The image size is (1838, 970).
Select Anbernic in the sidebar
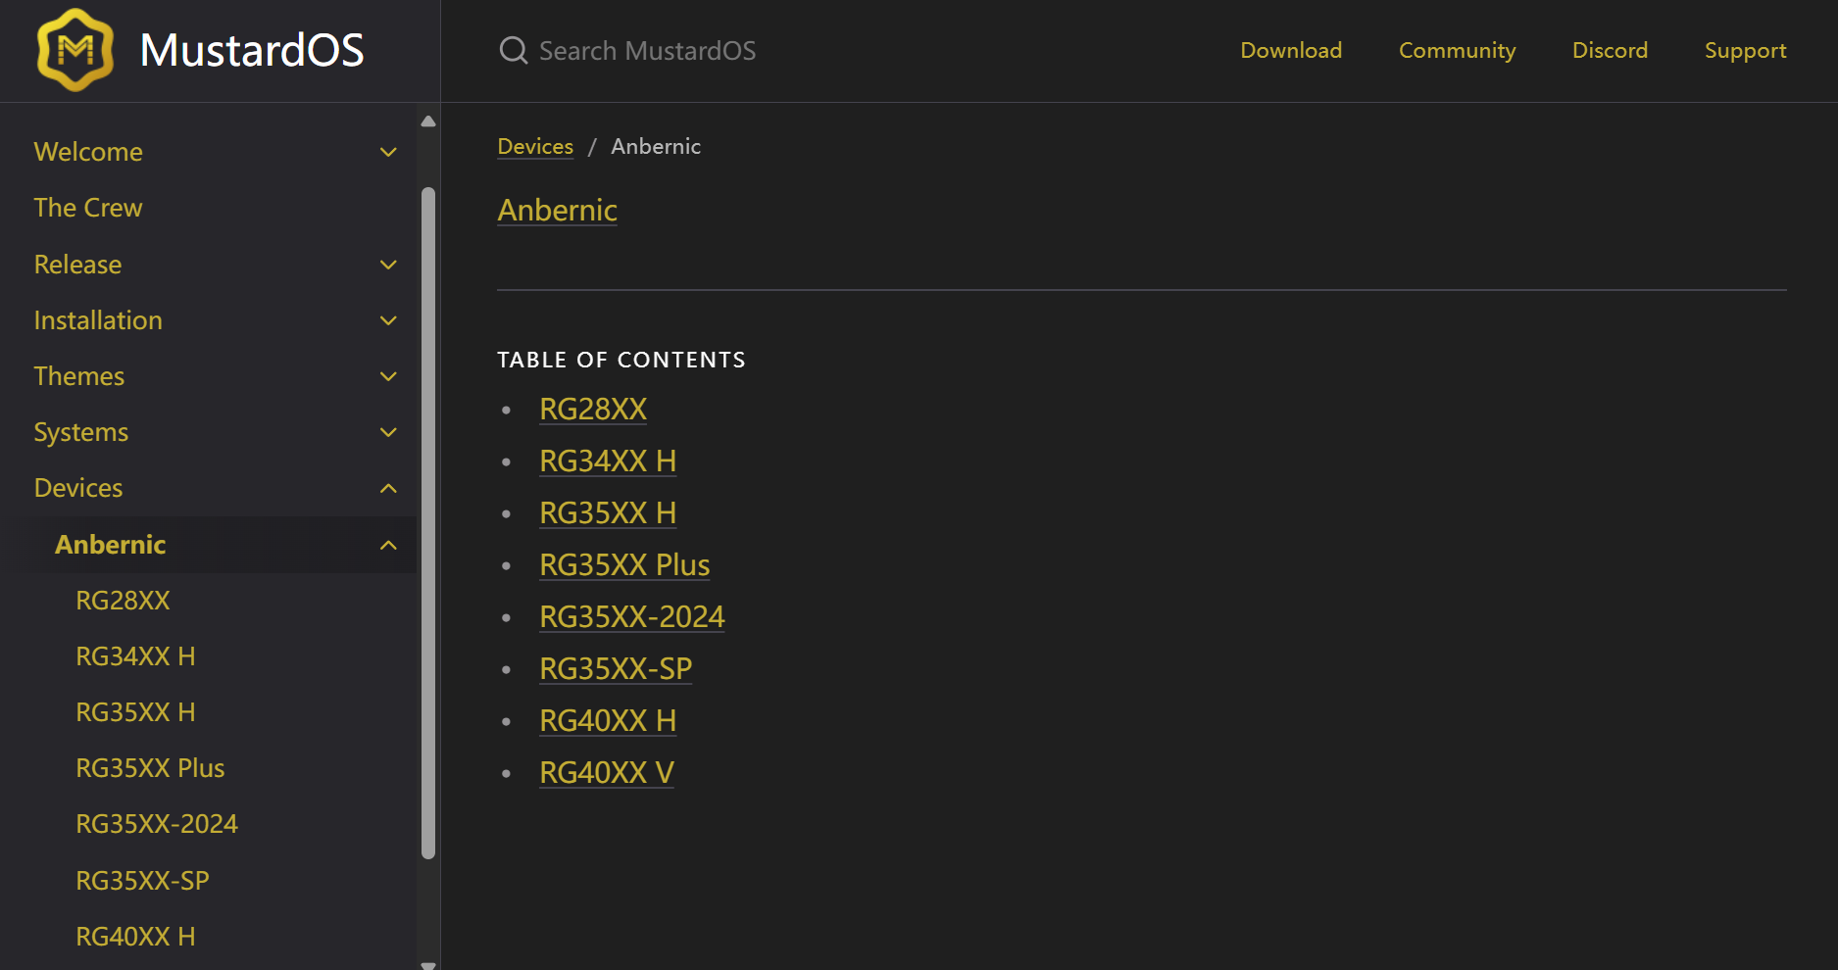pos(110,545)
